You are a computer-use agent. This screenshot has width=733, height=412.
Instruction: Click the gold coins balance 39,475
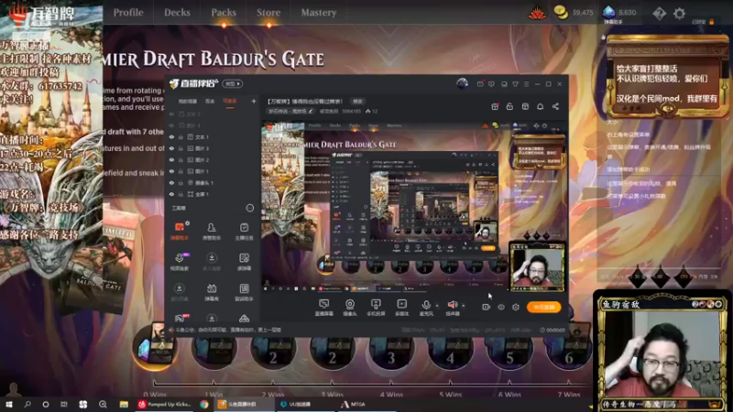click(x=574, y=13)
